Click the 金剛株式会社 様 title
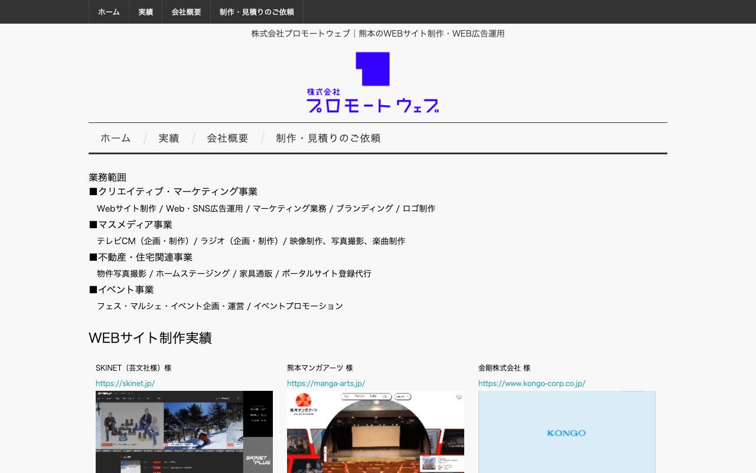 [x=504, y=368]
